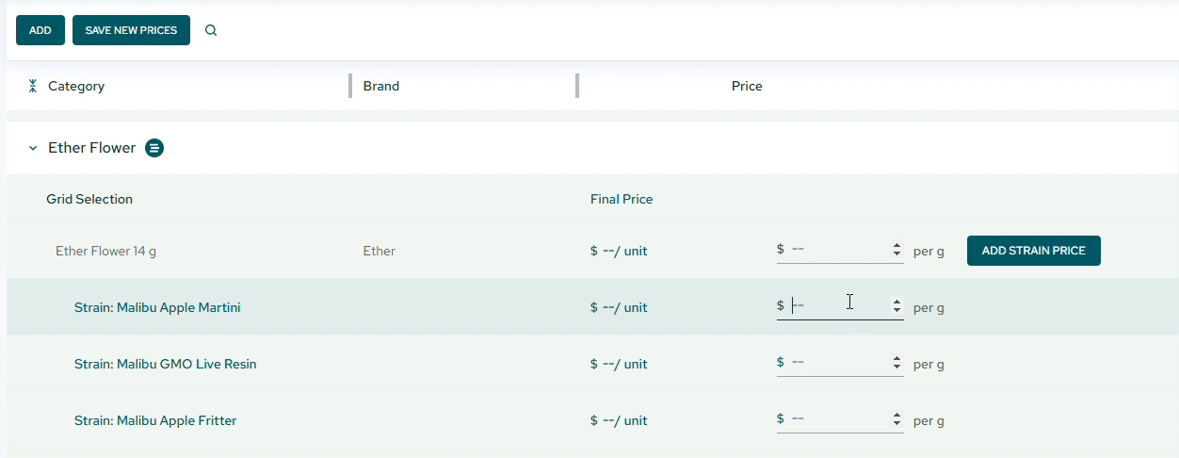The height and width of the screenshot is (458, 1179).
Task: Click collapse-all icon beside Category header
Action: (x=33, y=86)
